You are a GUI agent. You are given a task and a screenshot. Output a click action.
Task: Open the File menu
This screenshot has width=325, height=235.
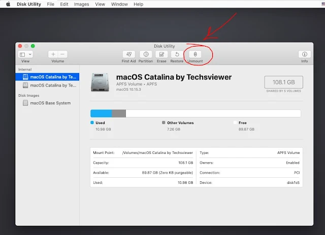point(50,4)
